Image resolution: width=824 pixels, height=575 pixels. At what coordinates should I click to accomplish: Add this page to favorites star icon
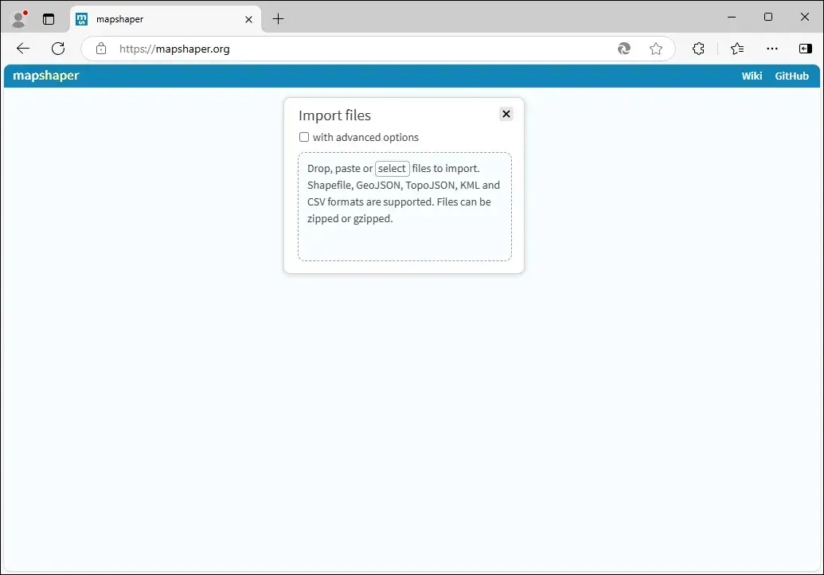point(656,49)
